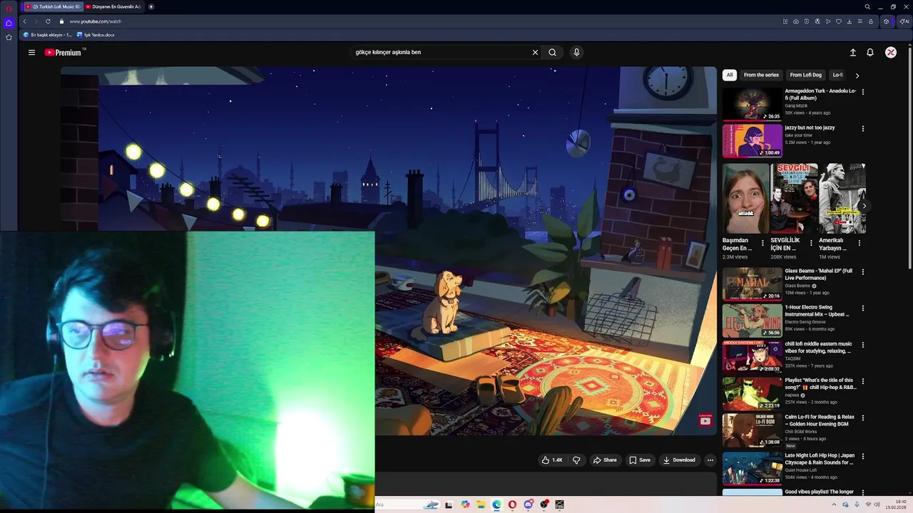Viewport: 913px width, 513px height.
Task: Search tabs with top-right magnifier icon
Action: click(867, 6)
